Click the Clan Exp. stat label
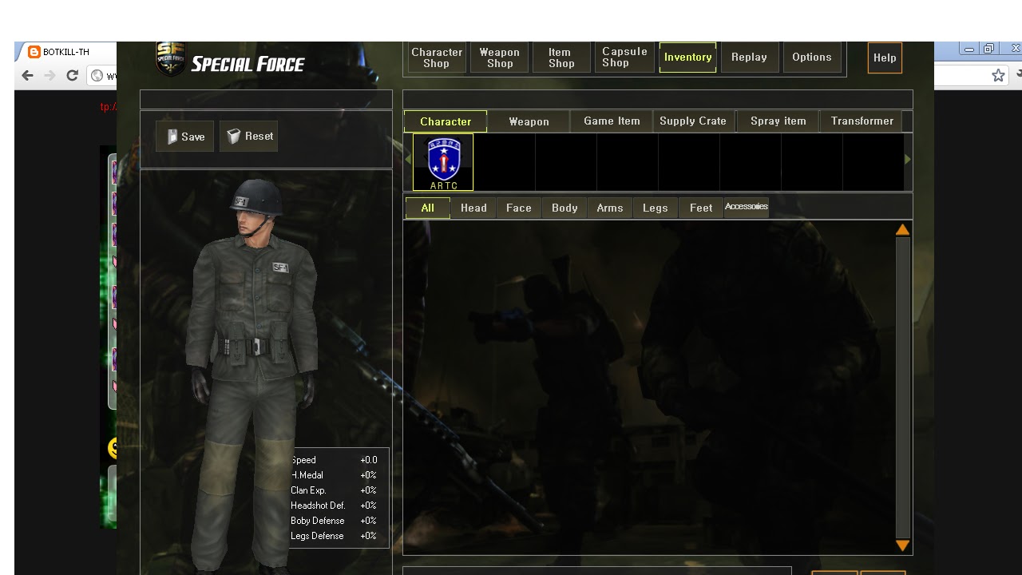 coord(308,490)
